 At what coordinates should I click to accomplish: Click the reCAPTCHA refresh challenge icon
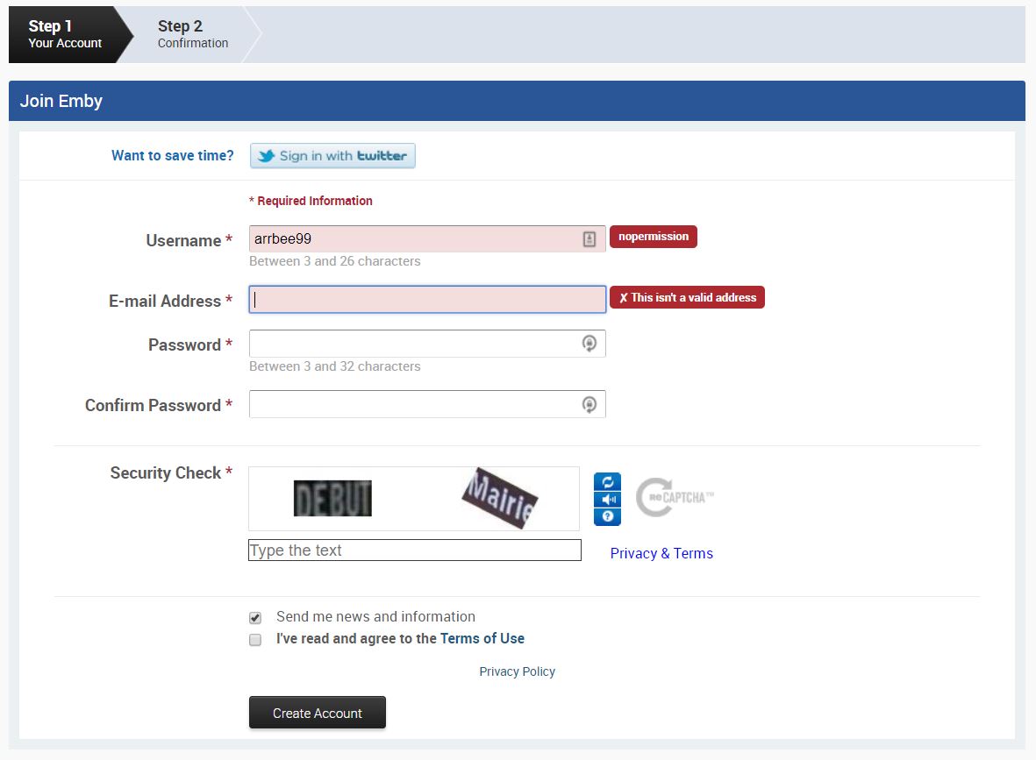pos(607,482)
